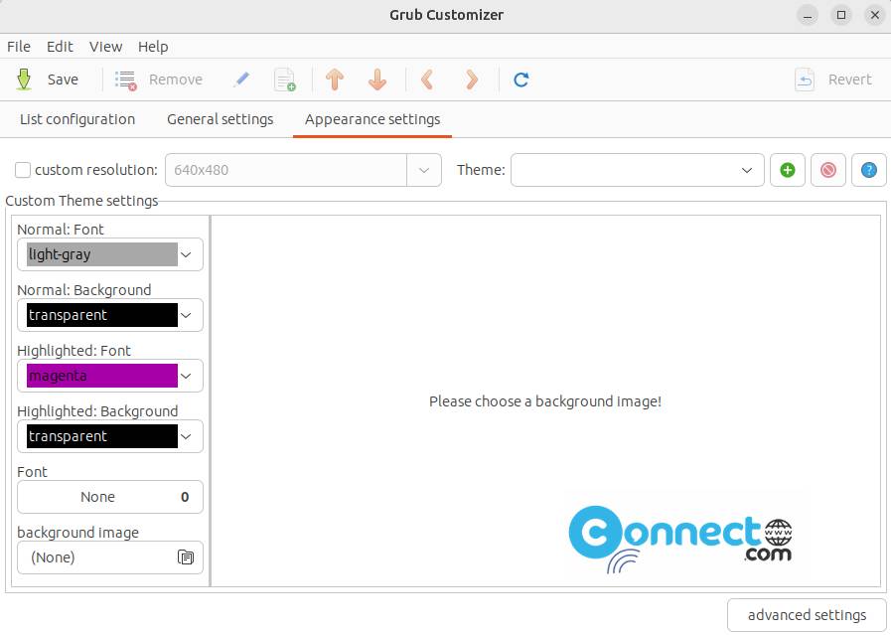Click the magenta color swatch
The height and width of the screenshot is (635, 891).
click(102, 376)
